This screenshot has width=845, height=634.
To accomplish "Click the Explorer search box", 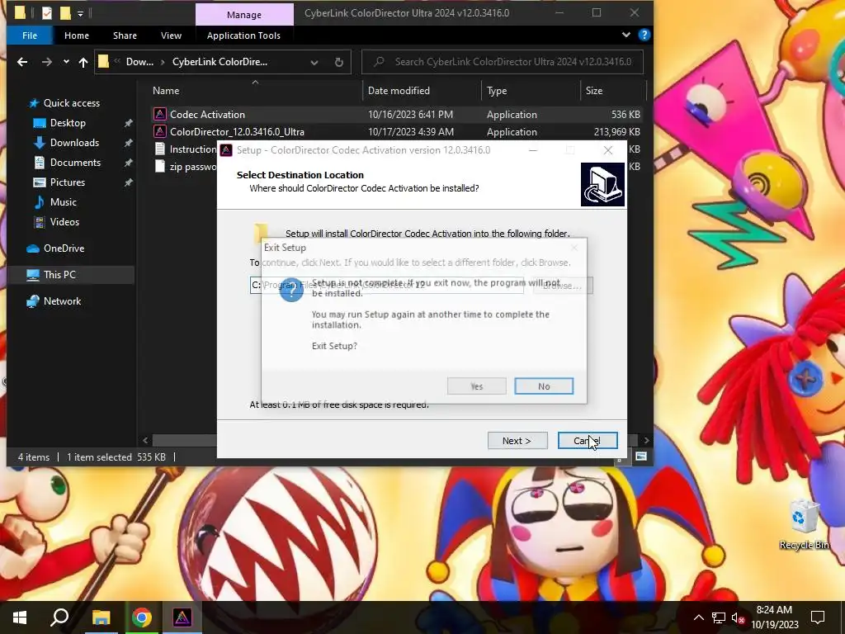I will (x=503, y=62).
